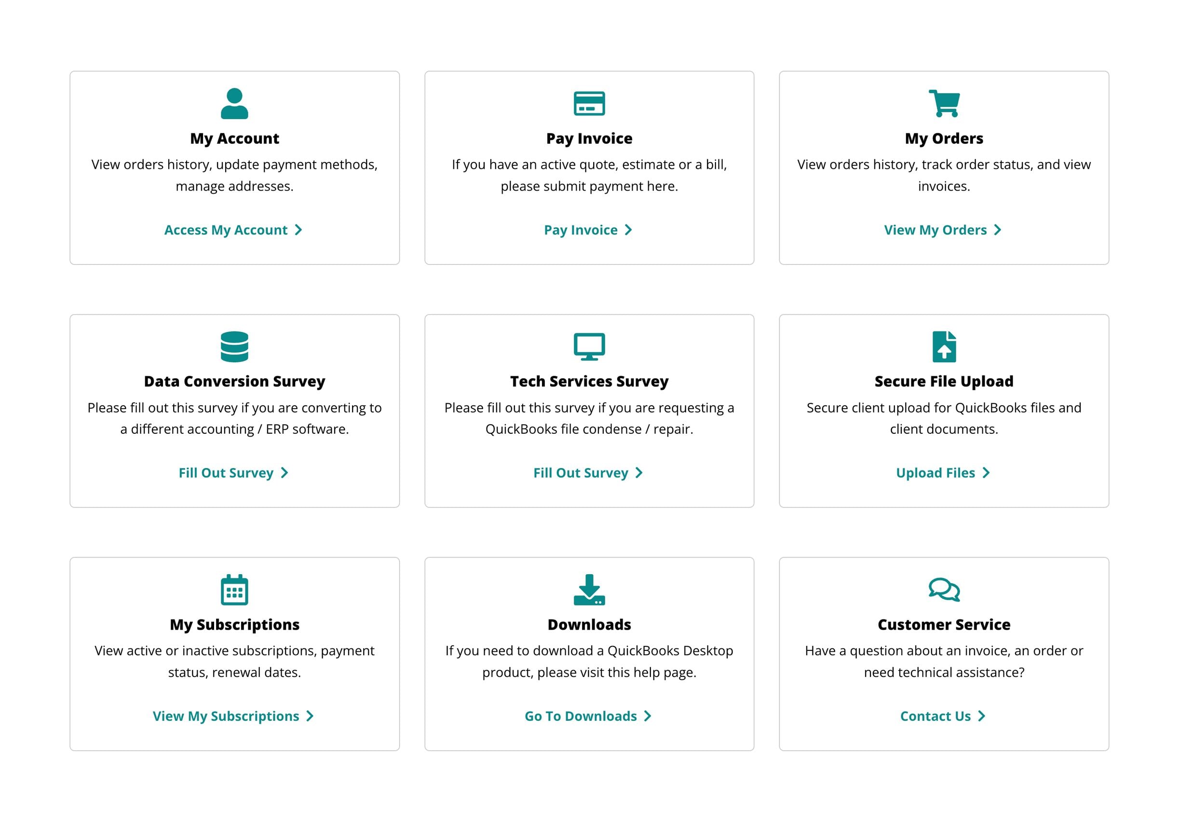Click the Downloads arrow icon
Screen dimensions: 1179x825
(x=589, y=589)
